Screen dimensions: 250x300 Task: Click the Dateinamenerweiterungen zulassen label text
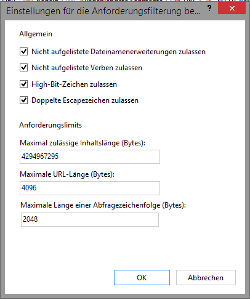(x=118, y=52)
